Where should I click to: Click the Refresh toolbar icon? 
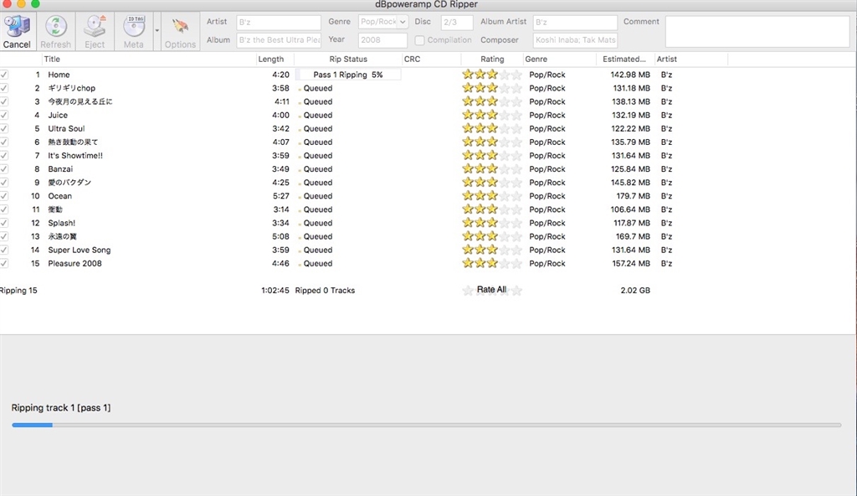[x=55, y=32]
